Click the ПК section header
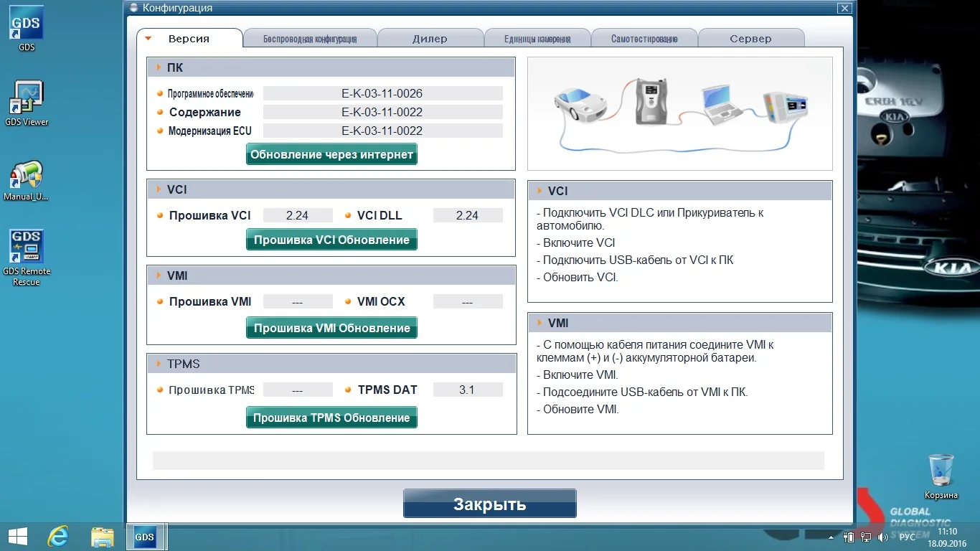The image size is (980, 551). 331,67
